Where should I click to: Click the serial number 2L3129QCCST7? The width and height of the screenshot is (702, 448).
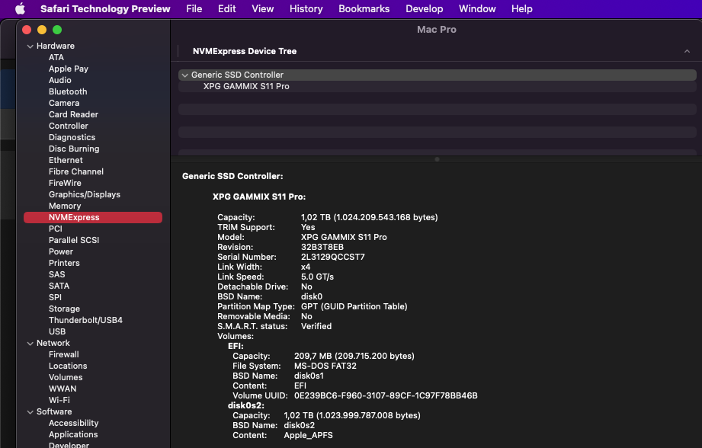click(x=332, y=257)
